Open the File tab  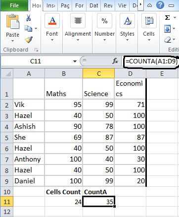pyautogui.click(x=14, y=5)
